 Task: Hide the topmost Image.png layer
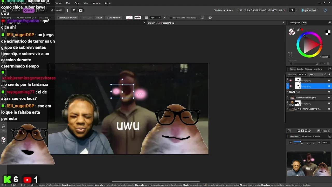tap(329, 81)
